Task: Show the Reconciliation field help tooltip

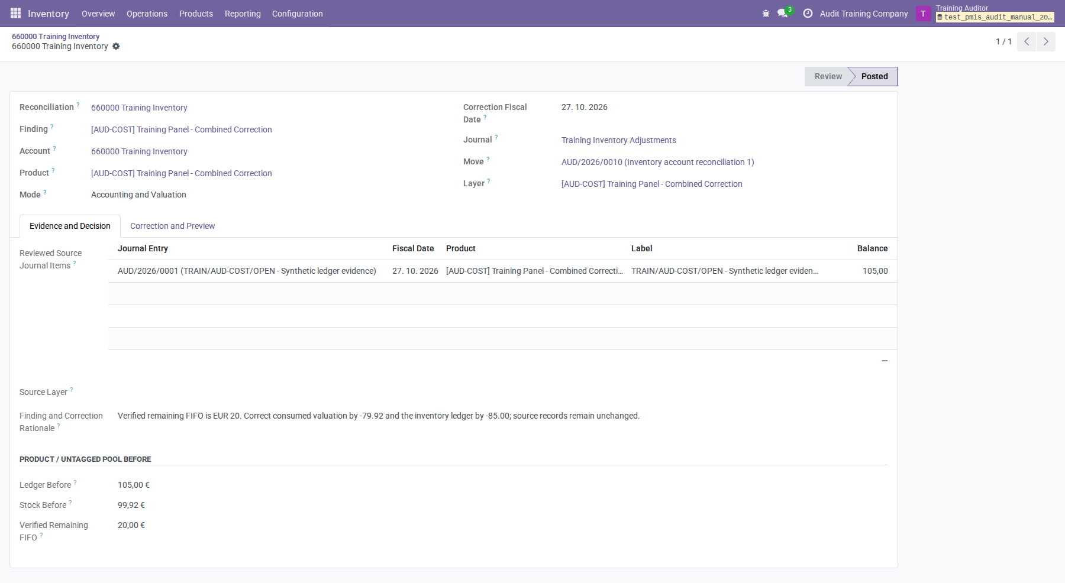Action: [x=78, y=105]
